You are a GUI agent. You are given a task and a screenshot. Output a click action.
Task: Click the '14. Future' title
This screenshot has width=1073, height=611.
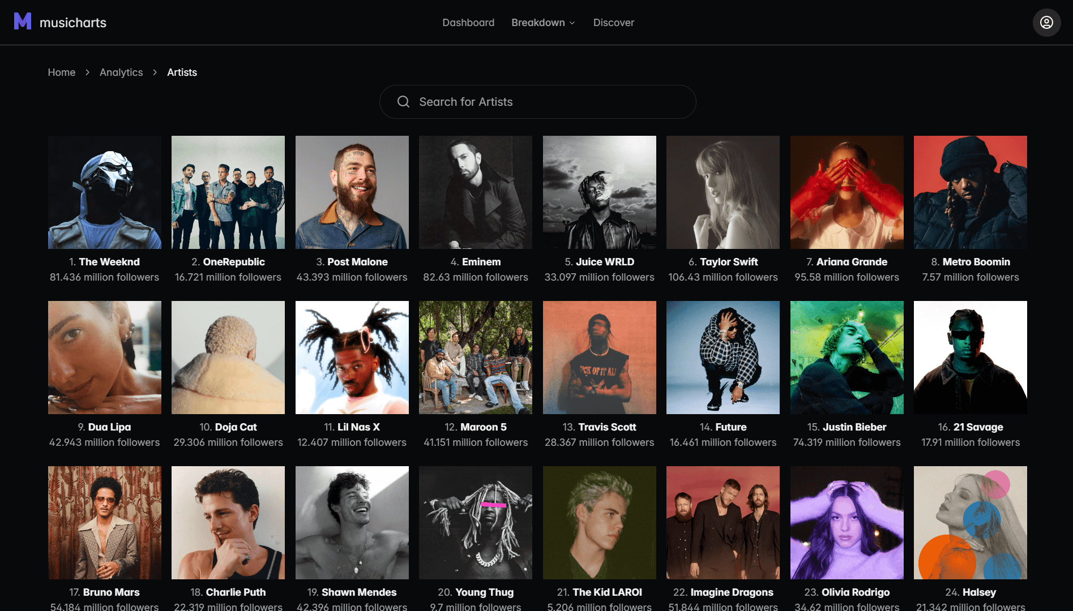tap(723, 427)
